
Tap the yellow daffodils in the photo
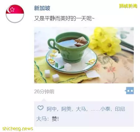point(106,41)
